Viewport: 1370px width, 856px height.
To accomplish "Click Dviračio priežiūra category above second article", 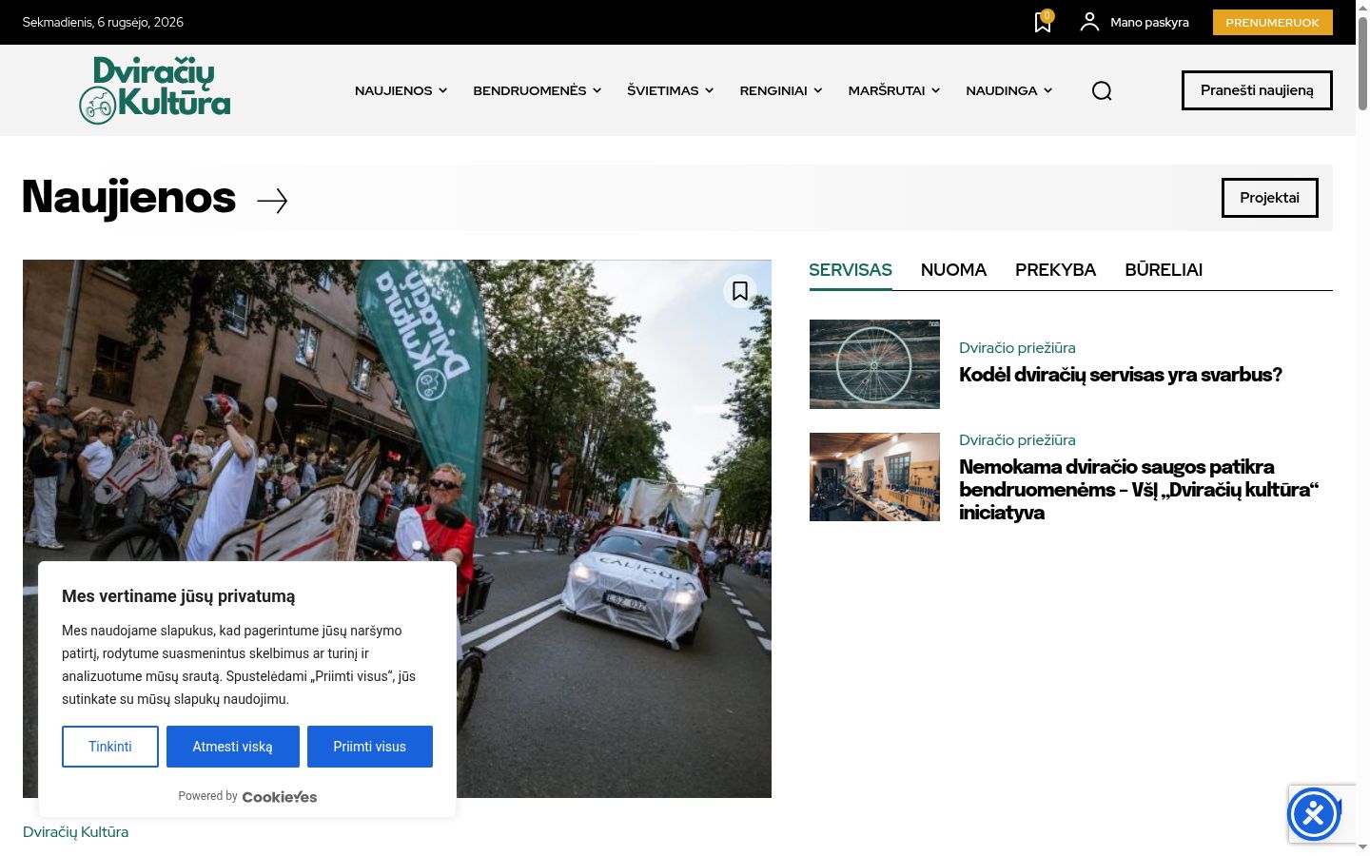I will tap(1017, 440).
